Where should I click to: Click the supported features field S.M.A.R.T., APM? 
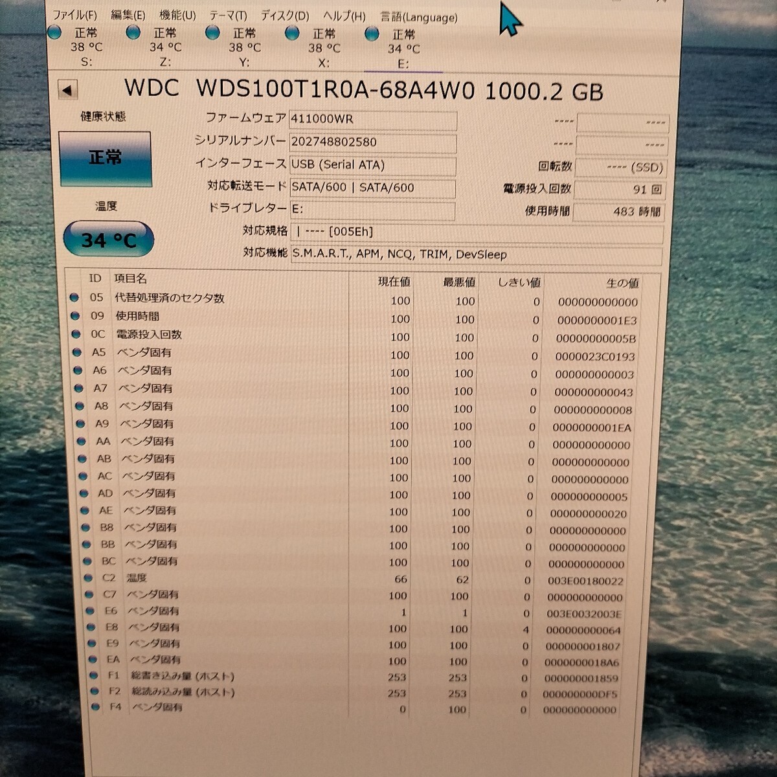[476, 255]
